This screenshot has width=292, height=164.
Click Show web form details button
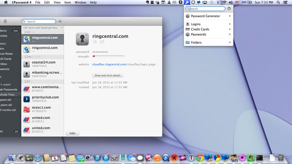108,76
